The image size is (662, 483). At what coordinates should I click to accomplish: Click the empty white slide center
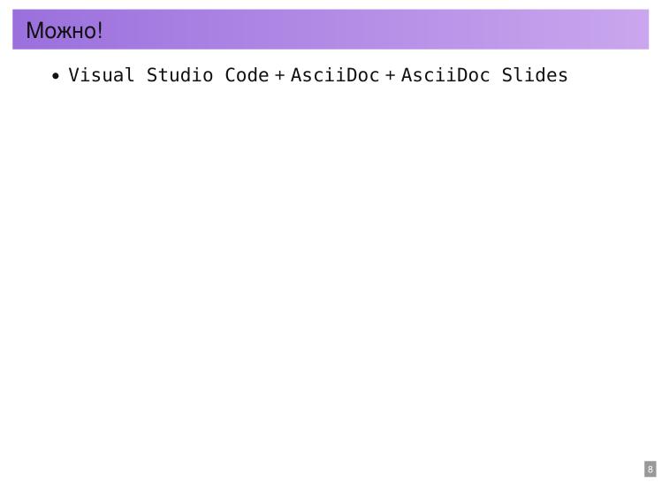pos(331,265)
